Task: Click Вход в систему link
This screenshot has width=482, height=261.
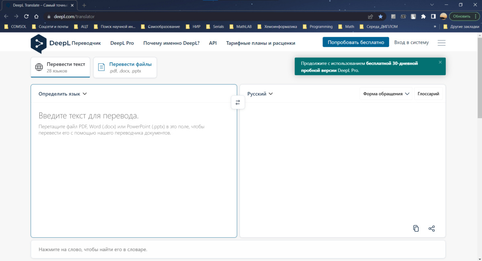Action: pos(411,42)
